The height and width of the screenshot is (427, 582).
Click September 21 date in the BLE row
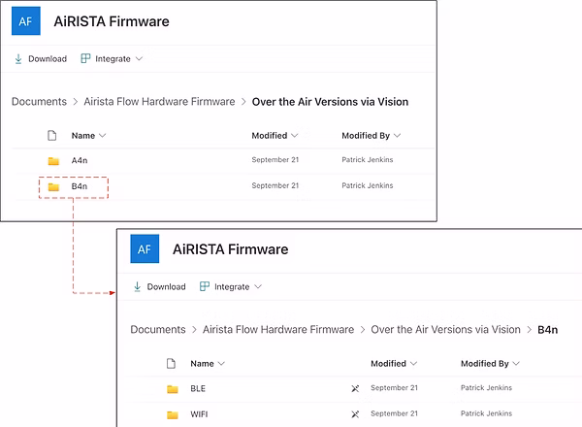coord(394,387)
